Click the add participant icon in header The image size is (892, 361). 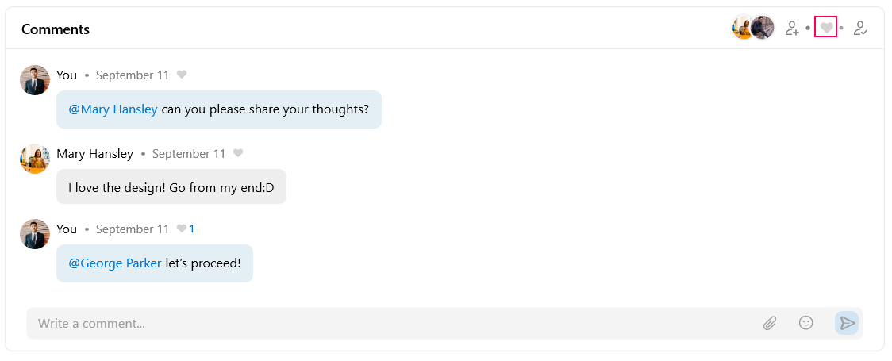pos(791,29)
